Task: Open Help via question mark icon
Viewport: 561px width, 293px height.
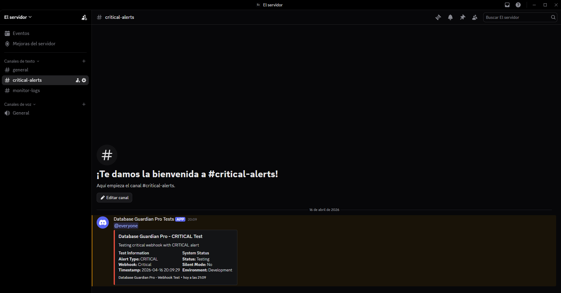Action: [518, 5]
